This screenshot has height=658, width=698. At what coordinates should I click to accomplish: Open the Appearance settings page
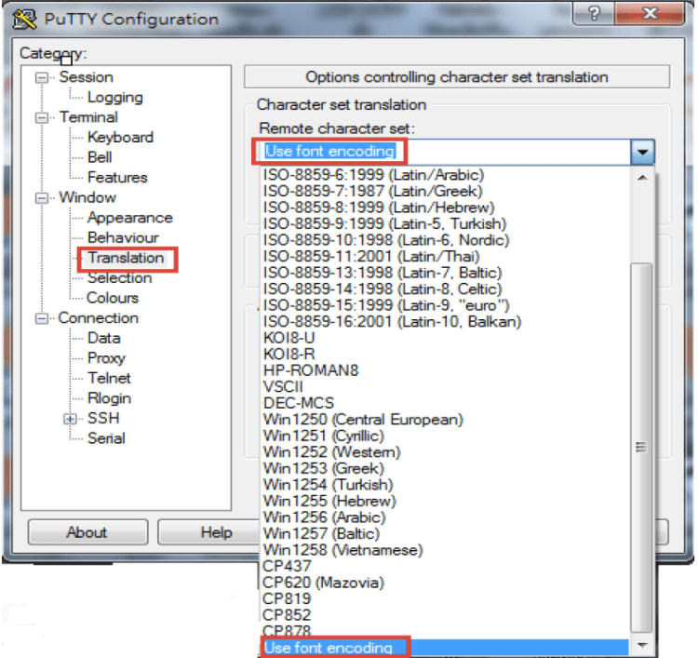click(x=129, y=218)
